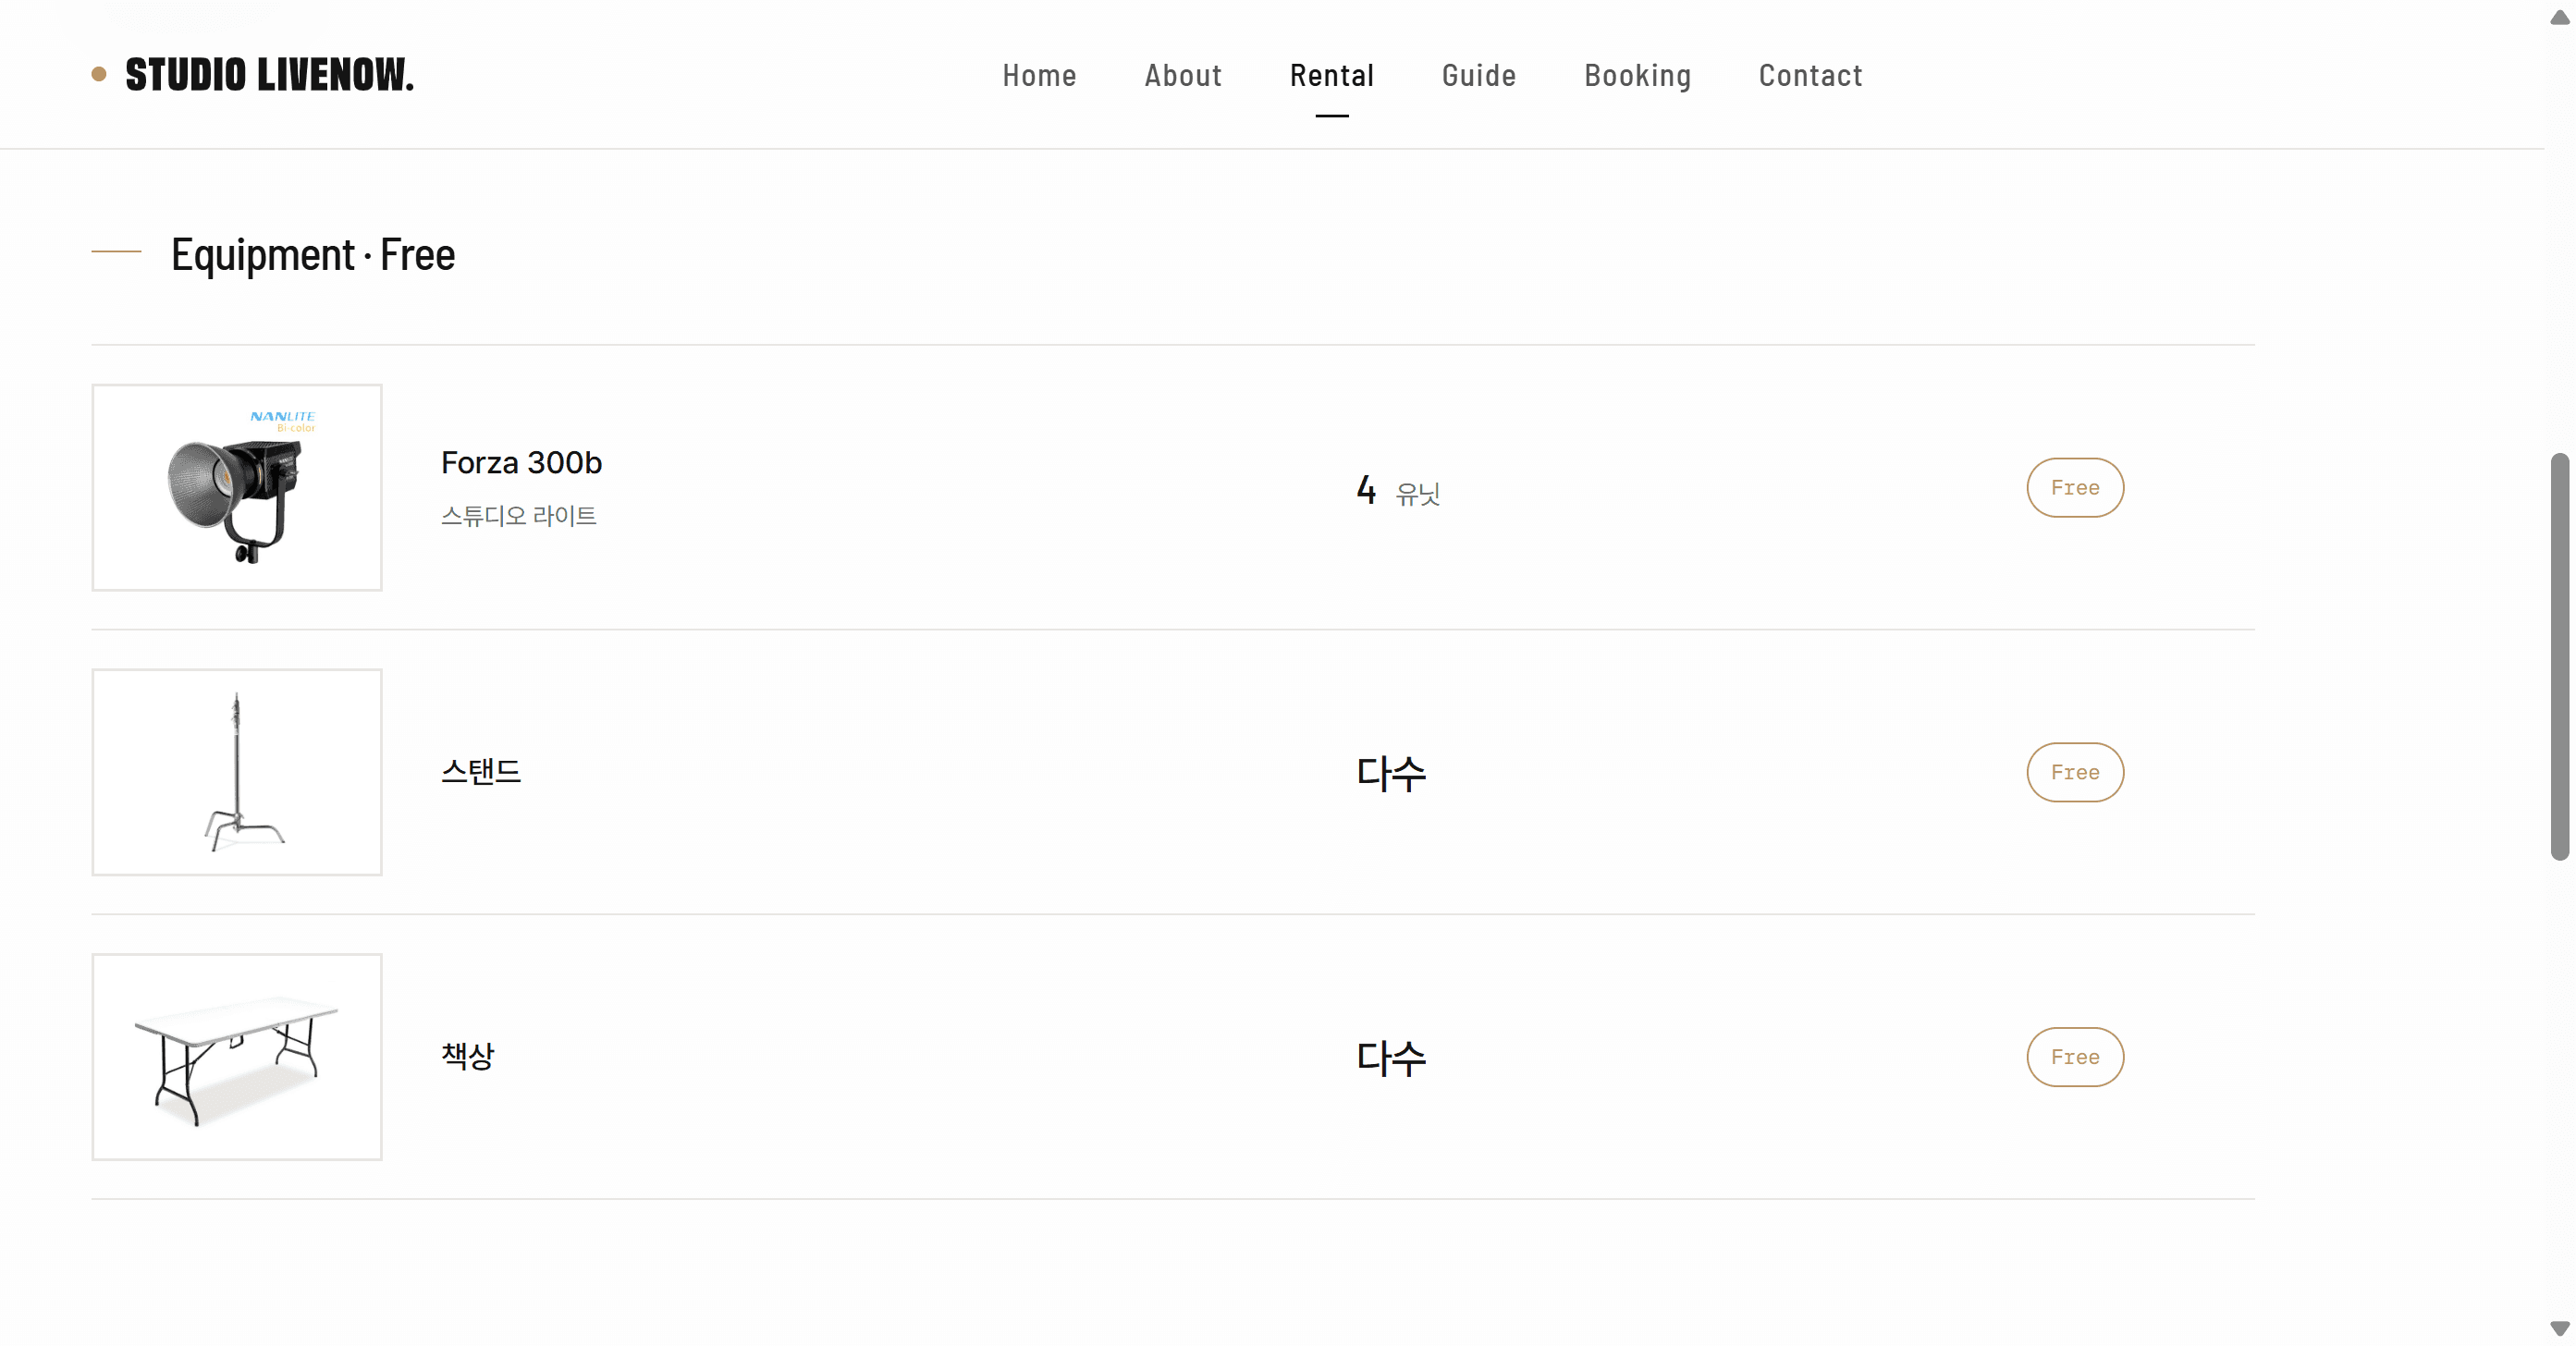This screenshot has height=1346, width=2576.
Task: Click the Studio Livenow logo
Action: 269,75
